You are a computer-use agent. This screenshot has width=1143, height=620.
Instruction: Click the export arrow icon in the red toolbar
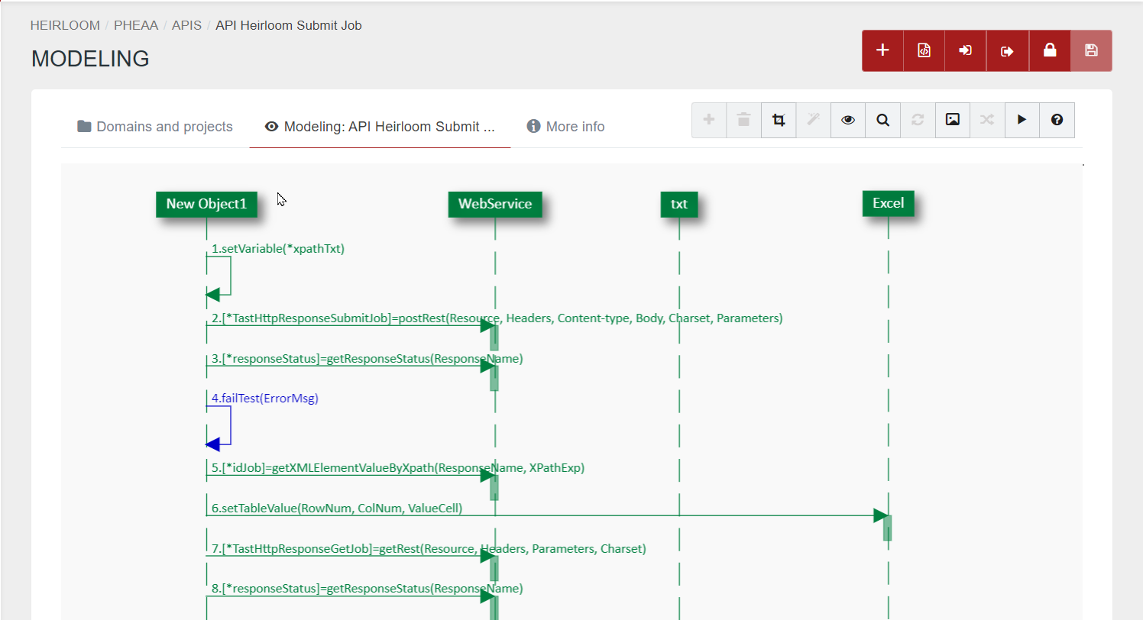1007,50
